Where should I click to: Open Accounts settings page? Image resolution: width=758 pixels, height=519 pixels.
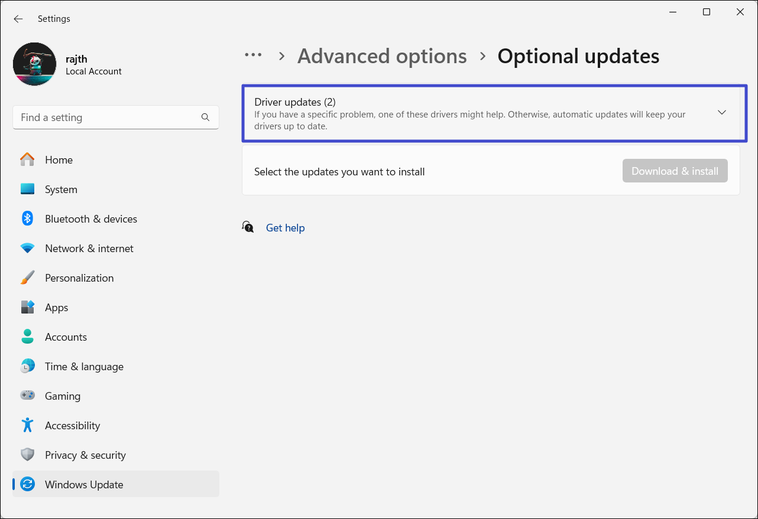(66, 337)
